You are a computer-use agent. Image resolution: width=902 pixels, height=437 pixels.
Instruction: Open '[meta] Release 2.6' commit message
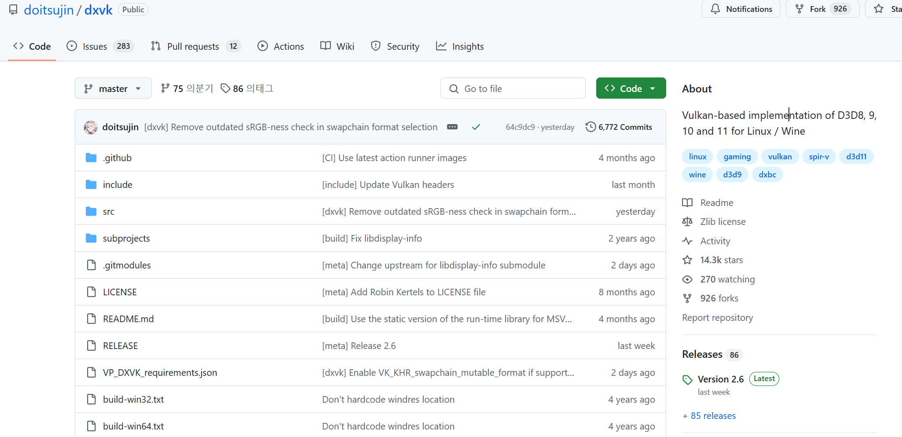pos(359,346)
